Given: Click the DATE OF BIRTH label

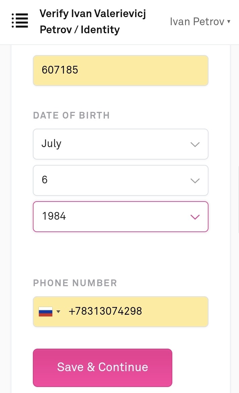Looking at the screenshot, I should [x=71, y=115].
